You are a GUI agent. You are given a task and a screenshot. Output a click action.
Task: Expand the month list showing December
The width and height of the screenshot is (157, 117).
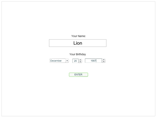[x=67, y=61]
